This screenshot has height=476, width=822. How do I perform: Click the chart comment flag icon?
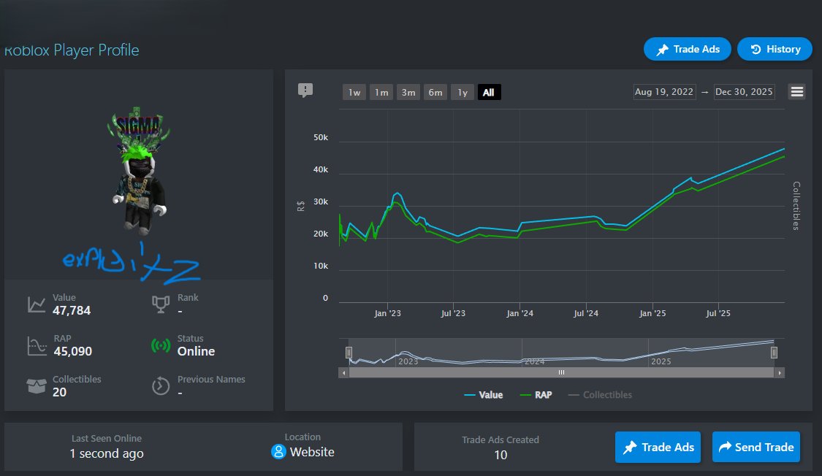(305, 91)
